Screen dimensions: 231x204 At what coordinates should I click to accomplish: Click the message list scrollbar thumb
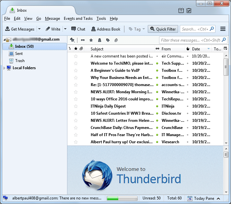click(x=226, y=67)
